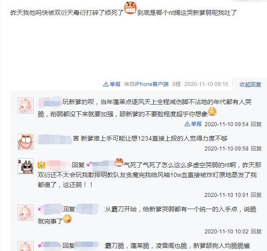Click the smiling emoji ending the first comment

[x=212, y=112]
